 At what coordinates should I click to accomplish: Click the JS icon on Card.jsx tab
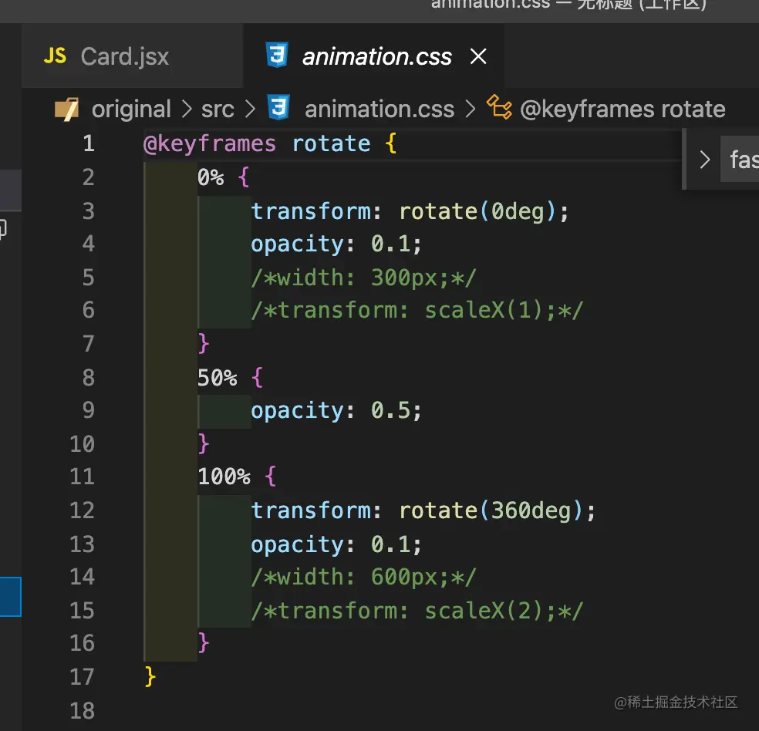[55, 56]
